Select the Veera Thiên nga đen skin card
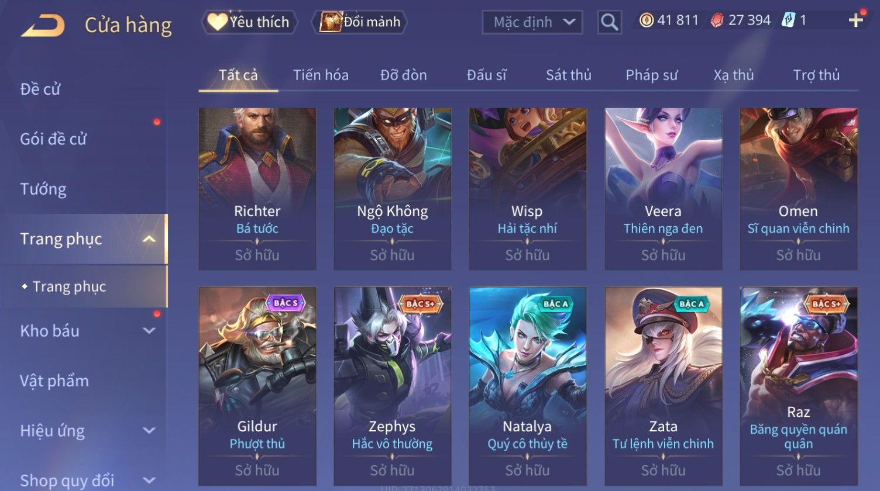 pos(663,189)
